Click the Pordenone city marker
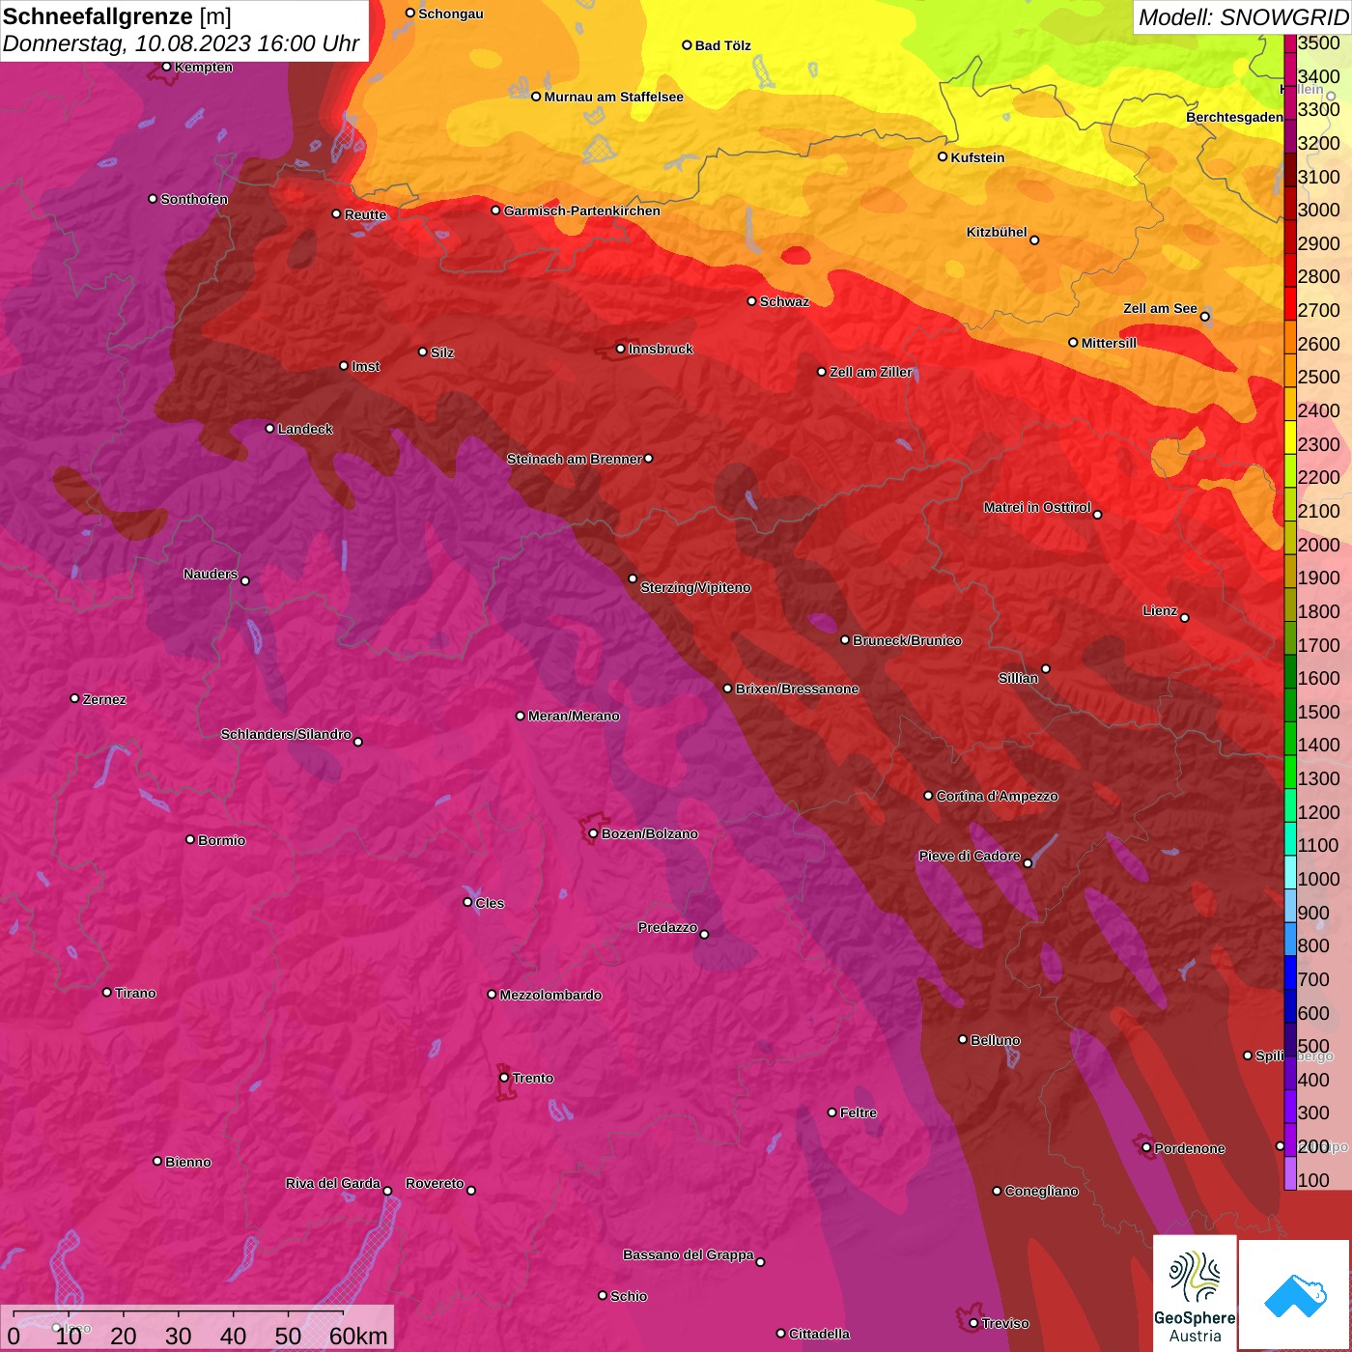Screen dimensions: 1352x1352 coord(1146,1147)
